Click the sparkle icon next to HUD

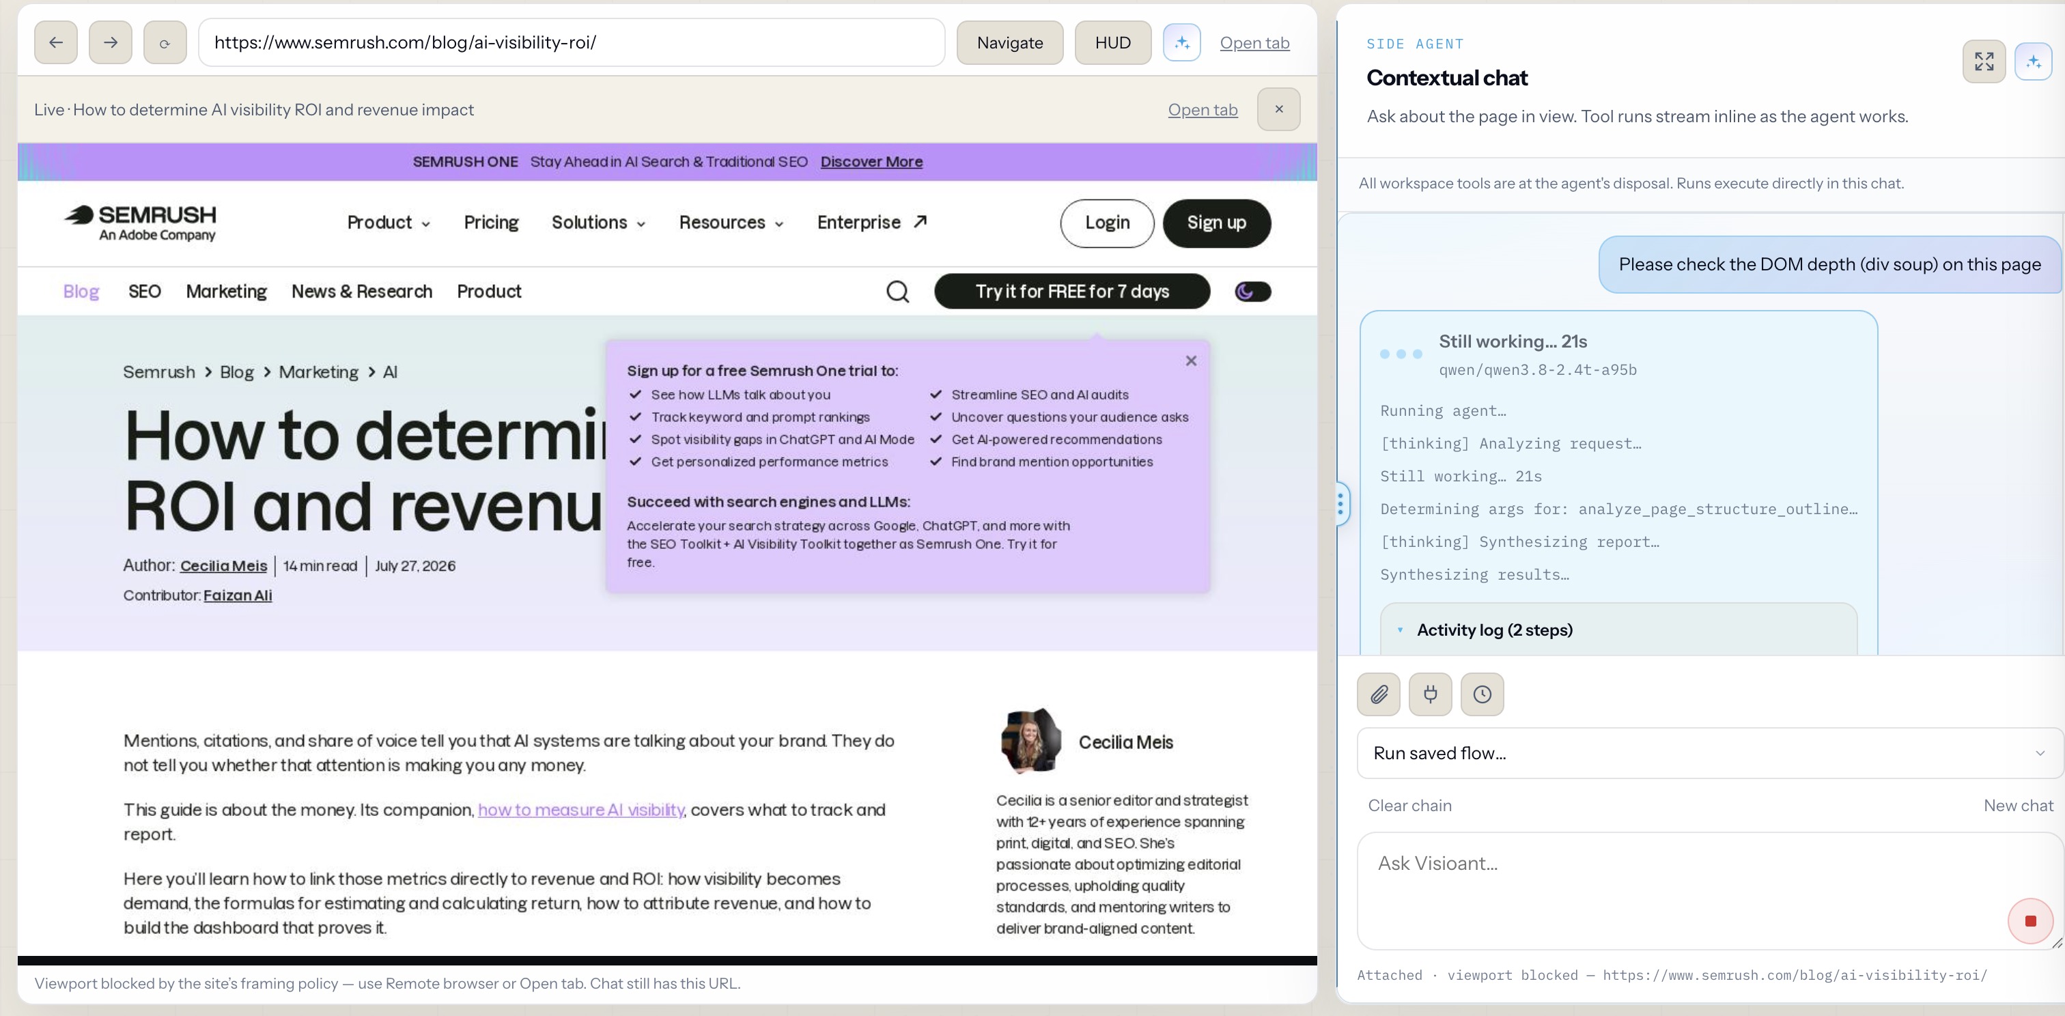(1181, 42)
